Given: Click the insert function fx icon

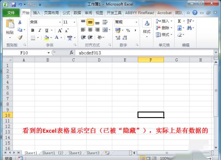Looking at the screenshot, I should (72, 53).
